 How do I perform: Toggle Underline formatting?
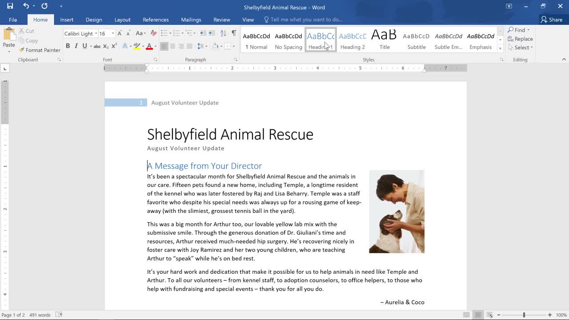(x=84, y=46)
